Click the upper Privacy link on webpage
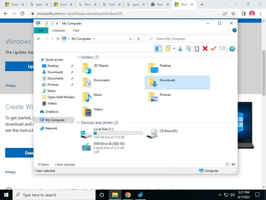266x200 pixels. (x=10, y=85)
